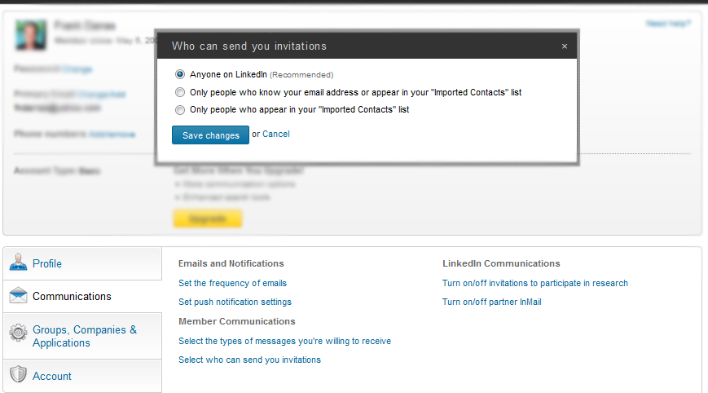
Task: Click the gear icon for Groups, Companies & Applications
Action: click(x=18, y=333)
